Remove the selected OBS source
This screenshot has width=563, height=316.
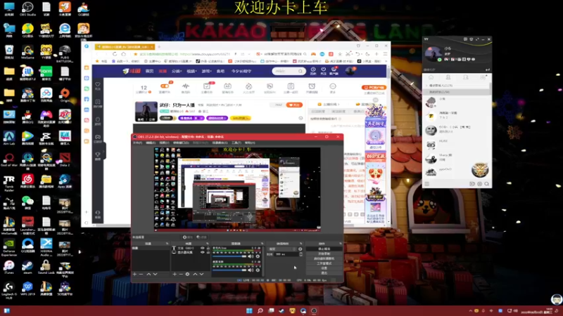click(x=181, y=274)
